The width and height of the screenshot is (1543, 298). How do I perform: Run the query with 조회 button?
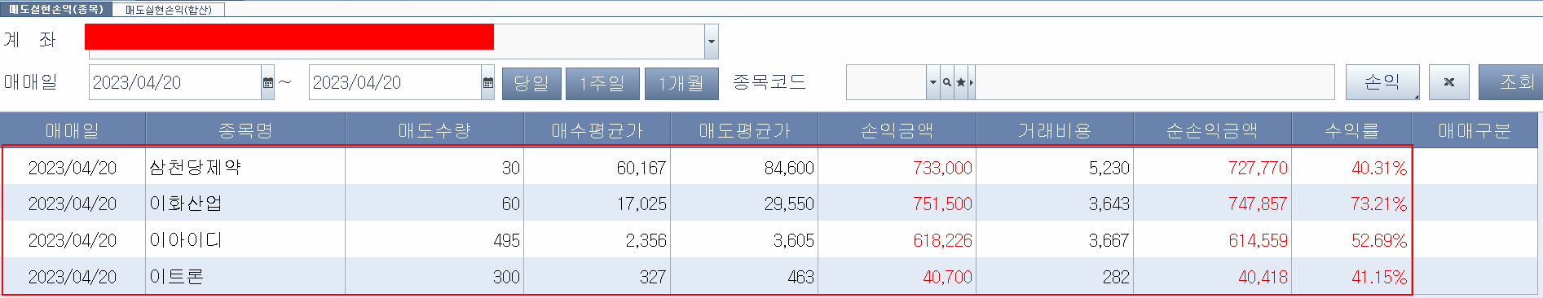click(x=1510, y=82)
